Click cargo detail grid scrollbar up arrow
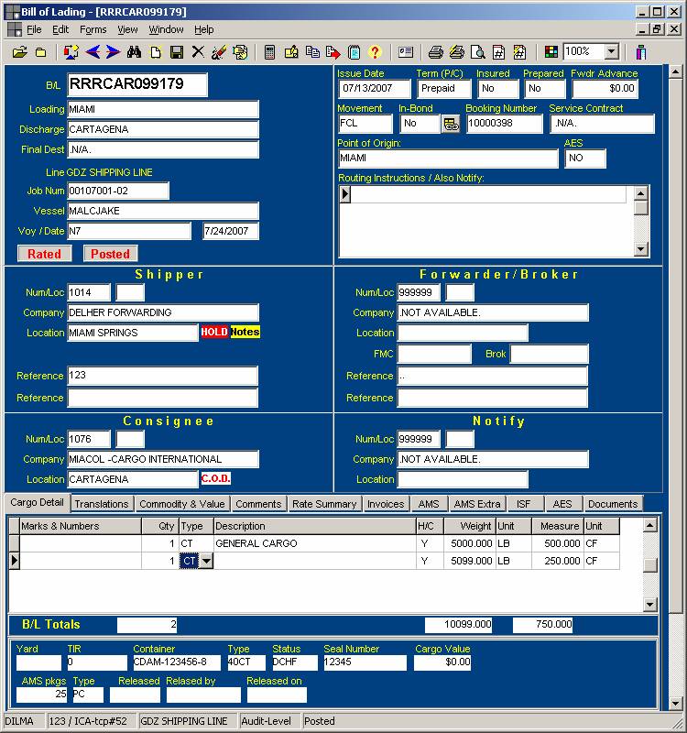 coord(649,525)
